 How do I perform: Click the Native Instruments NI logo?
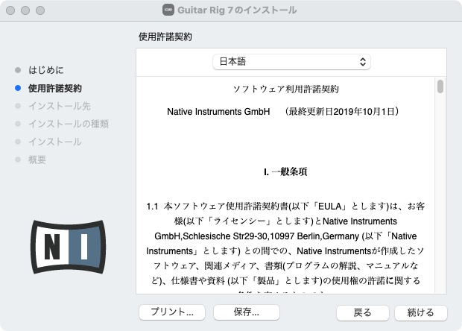[68, 247]
